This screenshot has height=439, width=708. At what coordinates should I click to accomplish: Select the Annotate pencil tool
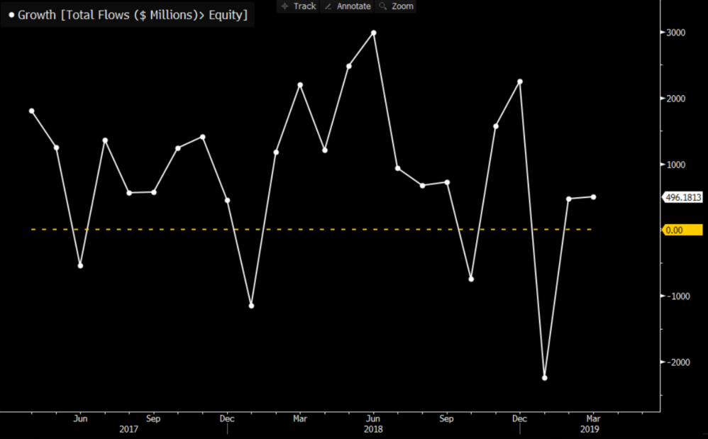pyautogui.click(x=347, y=6)
